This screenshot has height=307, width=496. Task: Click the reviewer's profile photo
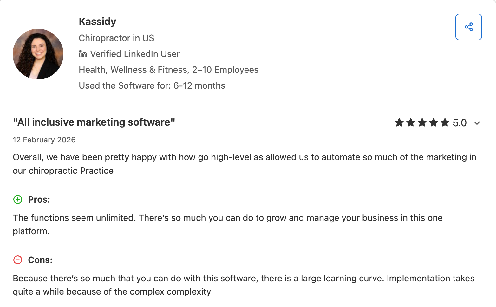[38, 54]
